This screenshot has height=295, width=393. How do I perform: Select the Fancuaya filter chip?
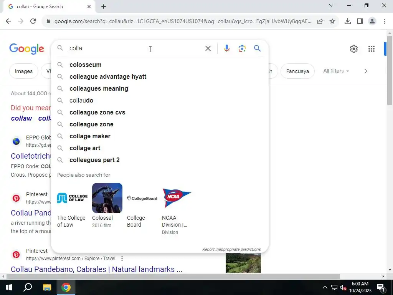[x=297, y=71]
